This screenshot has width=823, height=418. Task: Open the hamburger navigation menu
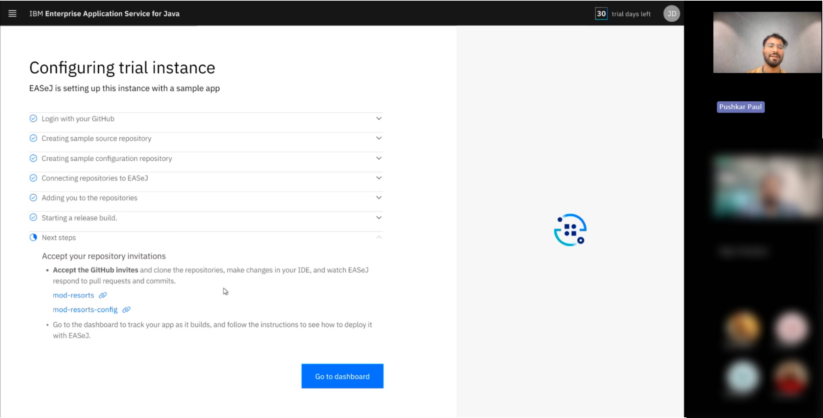coord(13,14)
